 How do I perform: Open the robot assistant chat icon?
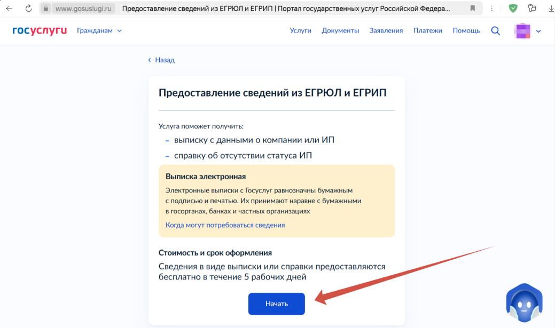click(x=523, y=303)
